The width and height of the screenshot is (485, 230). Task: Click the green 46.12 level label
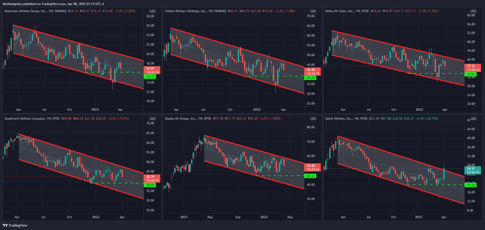pos(310,176)
